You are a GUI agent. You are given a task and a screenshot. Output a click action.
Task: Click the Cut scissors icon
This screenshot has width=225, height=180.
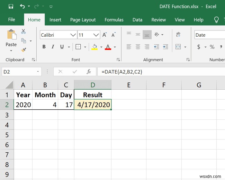point(24,31)
